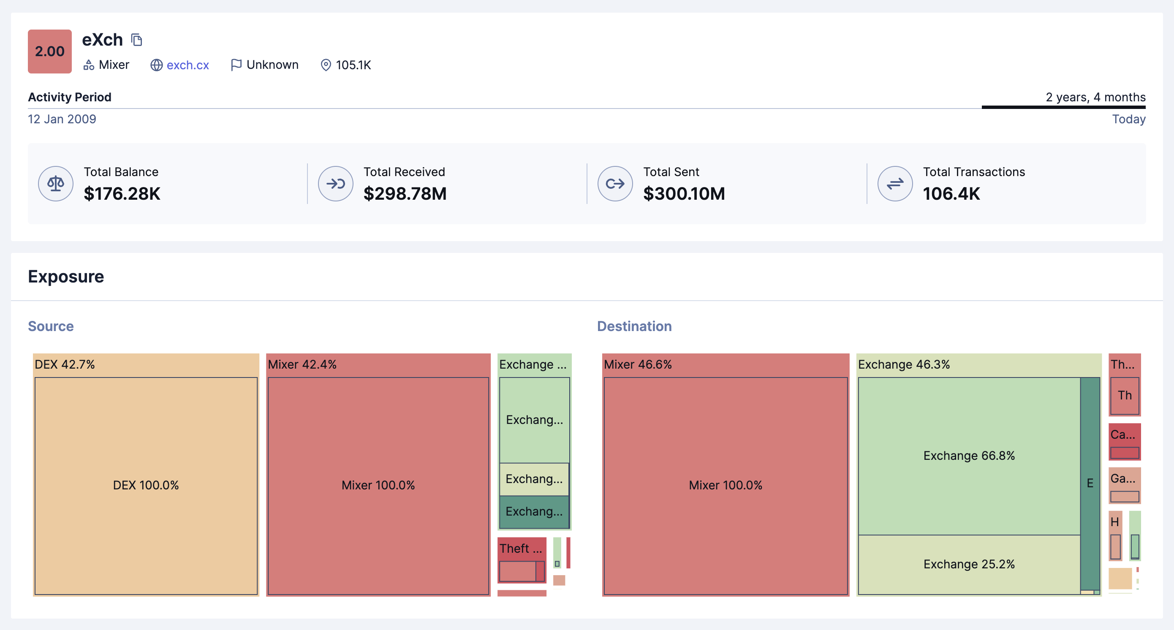Image resolution: width=1174 pixels, height=630 pixels.
Task: Select the DEX 100.0% source block
Action: click(146, 485)
